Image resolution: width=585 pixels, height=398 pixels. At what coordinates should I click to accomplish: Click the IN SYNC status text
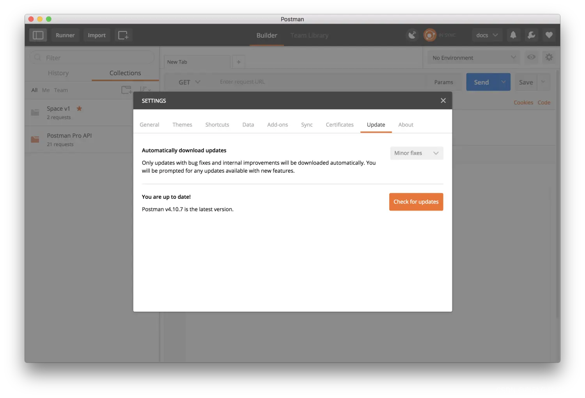point(447,35)
